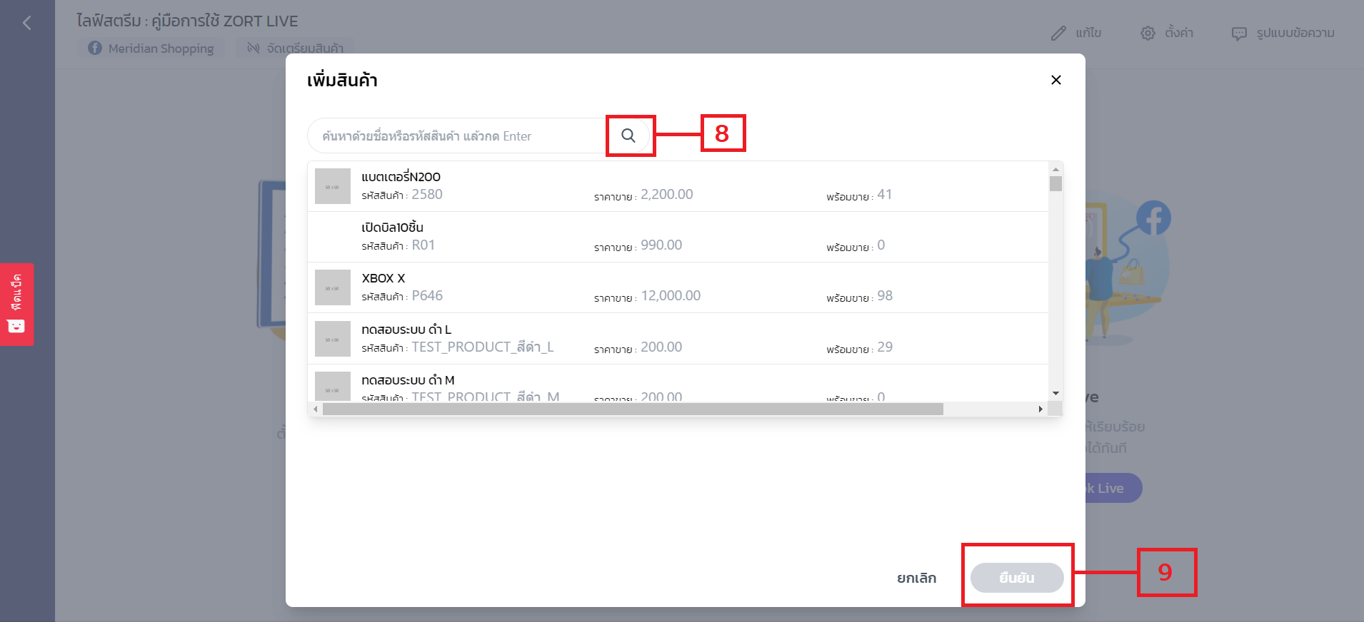The width and height of the screenshot is (1364, 622).
Task: Click price 990.00
Action: pos(661,245)
